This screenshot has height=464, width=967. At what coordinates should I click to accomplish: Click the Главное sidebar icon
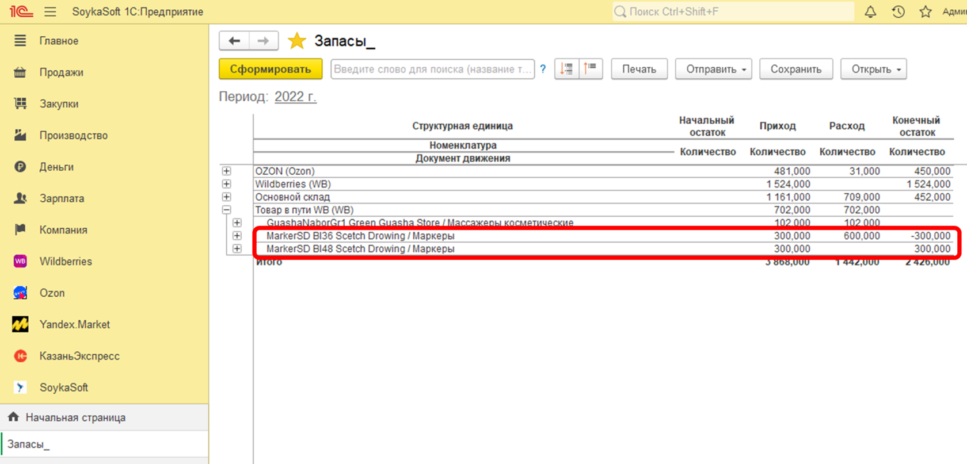point(20,41)
